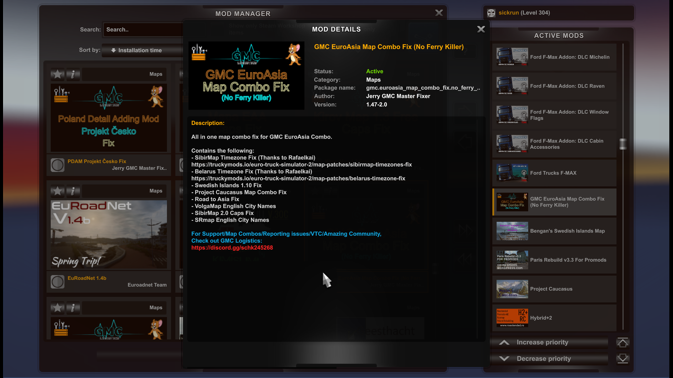Click star icon on EuRoadNet 1.4b card
Screen dimensions: 673x378
(58, 191)
